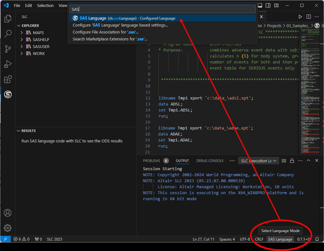Open the Selection menu

pos(45,5)
